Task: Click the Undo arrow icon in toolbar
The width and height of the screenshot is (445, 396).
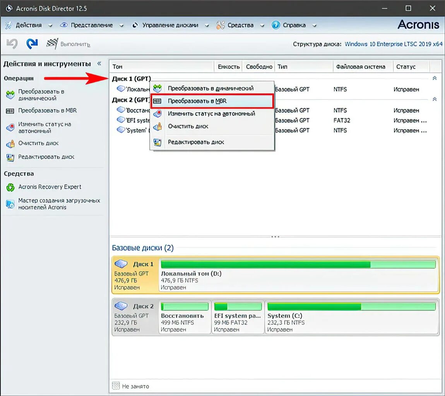Action: point(12,44)
